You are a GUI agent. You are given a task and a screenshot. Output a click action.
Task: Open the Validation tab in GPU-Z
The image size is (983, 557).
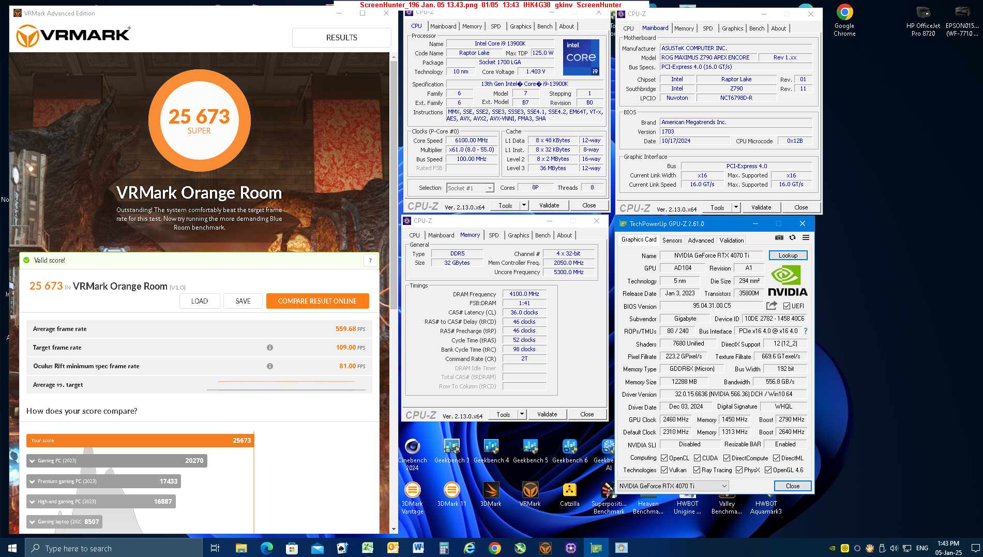pyautogui.click(x=731, y=240)
